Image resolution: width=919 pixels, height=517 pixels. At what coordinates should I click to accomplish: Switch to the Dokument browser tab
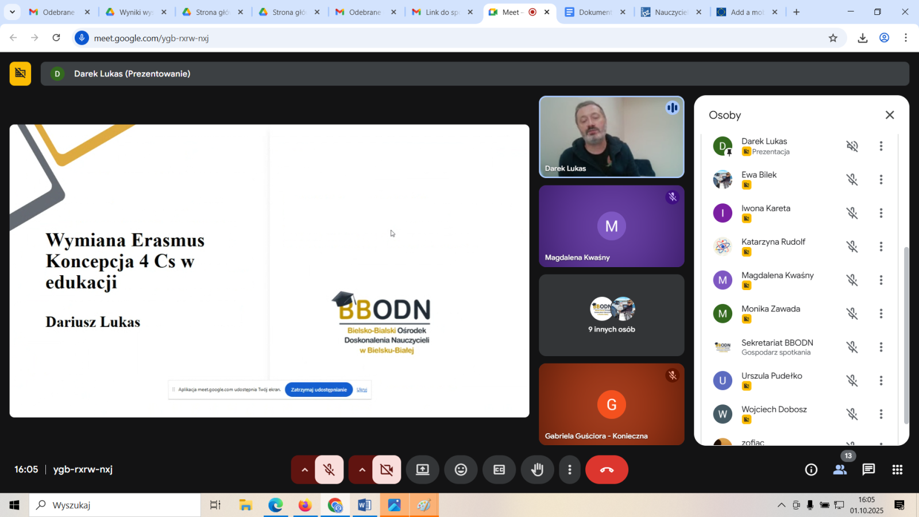coord(594,12)
